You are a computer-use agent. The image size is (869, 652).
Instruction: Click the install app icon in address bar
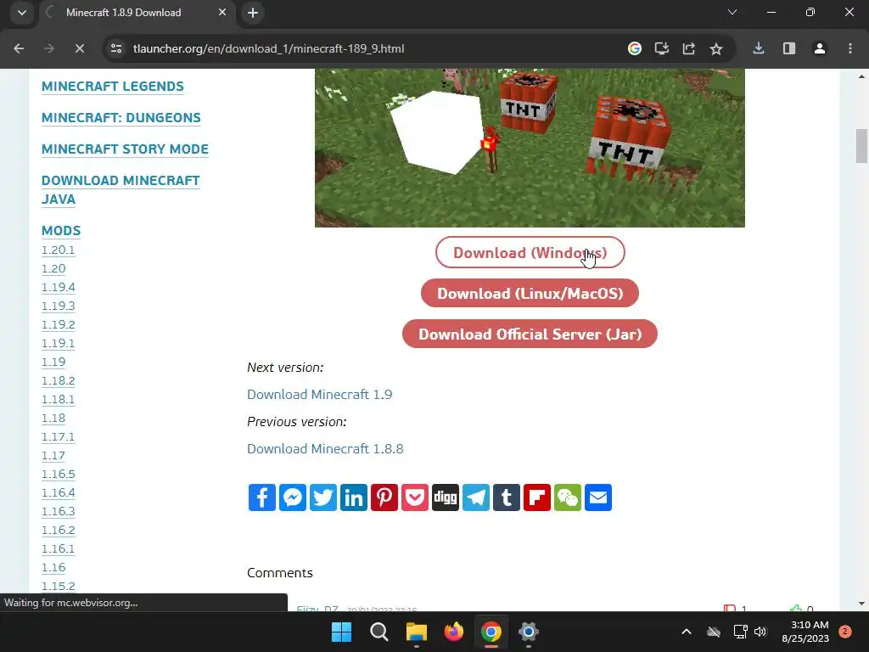click(662, 48)
